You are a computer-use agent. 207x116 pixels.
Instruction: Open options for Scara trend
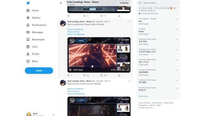click(x=177, y=29)
